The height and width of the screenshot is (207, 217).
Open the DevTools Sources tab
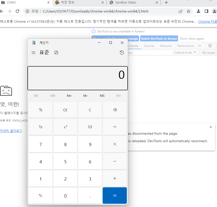tap(149, 46)
